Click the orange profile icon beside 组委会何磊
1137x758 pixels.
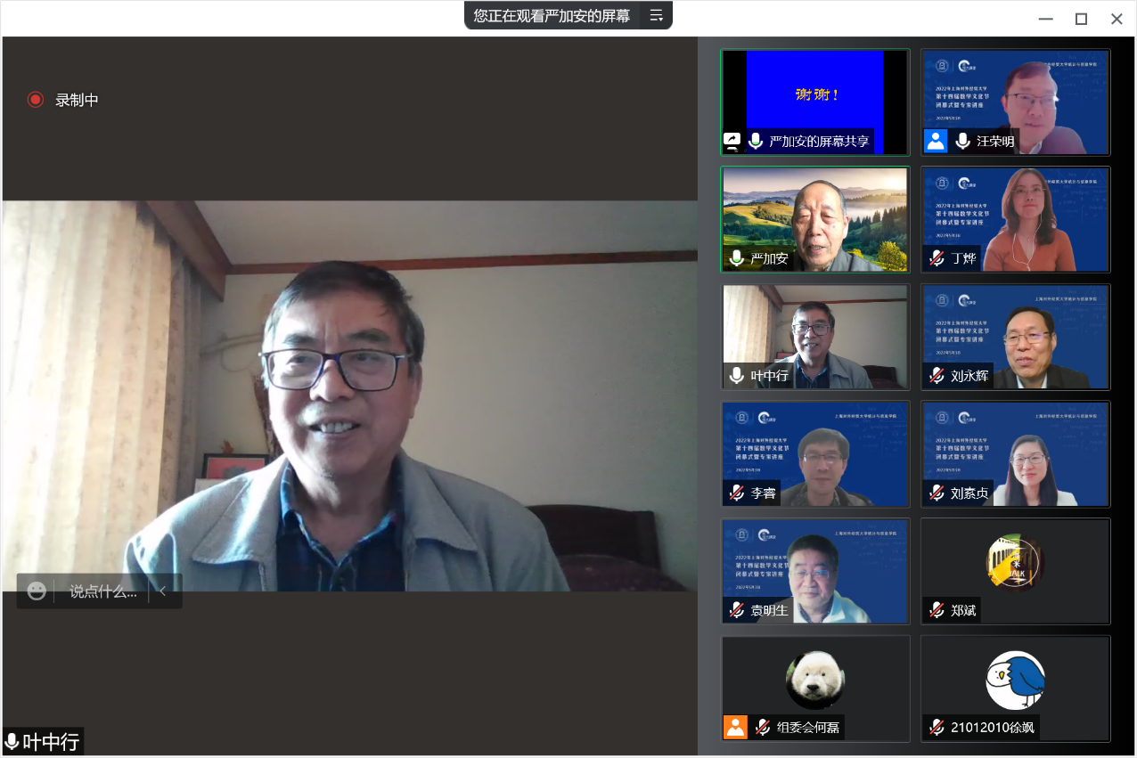click(x=735, y=727)
